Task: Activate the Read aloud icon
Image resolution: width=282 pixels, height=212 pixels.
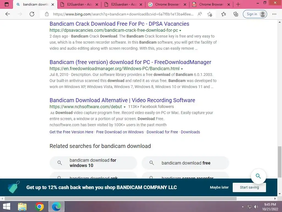Action: point(200,14)
